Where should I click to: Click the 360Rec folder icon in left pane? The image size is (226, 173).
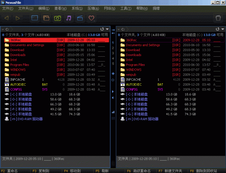click(x=7, y=40)
